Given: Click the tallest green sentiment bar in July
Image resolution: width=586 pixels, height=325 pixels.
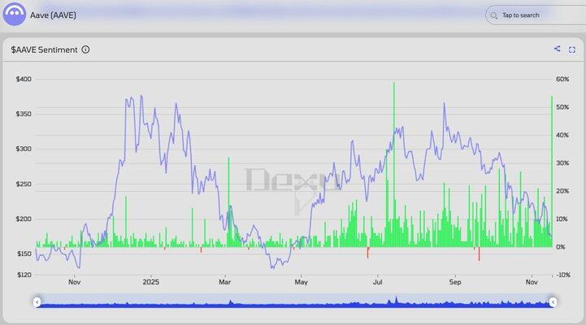Looking at the screenshot, I should 394,162.
